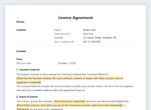Click address '12 Harbor Street, Portland, OR'
Image resolution: width=151 pixels, height=110 pixels.
[x=99, y=38]
